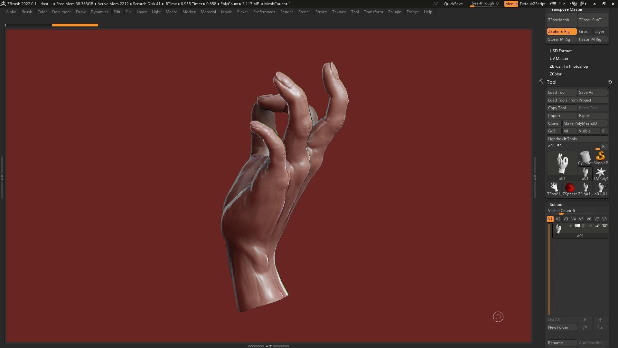Expand ZBrush To Photoshop section
The width and height of the screenshot is (618, 348).
(x=569, y=66)
